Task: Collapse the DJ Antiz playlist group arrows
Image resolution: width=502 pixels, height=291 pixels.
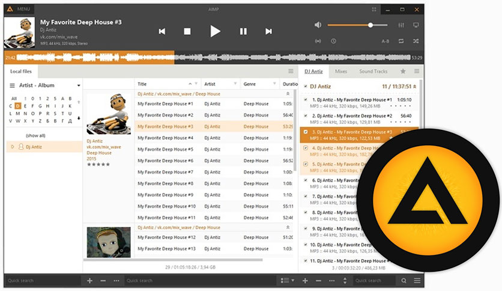Action: [414, 87]
